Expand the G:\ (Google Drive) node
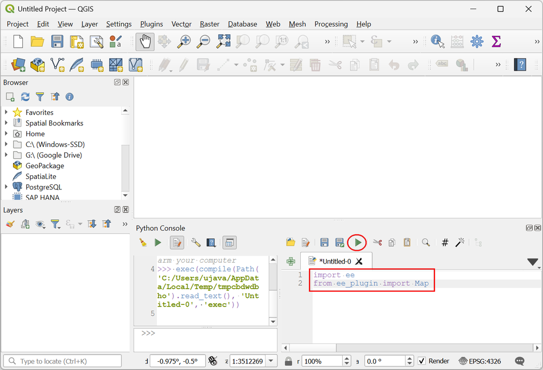 tap(6, 155)
